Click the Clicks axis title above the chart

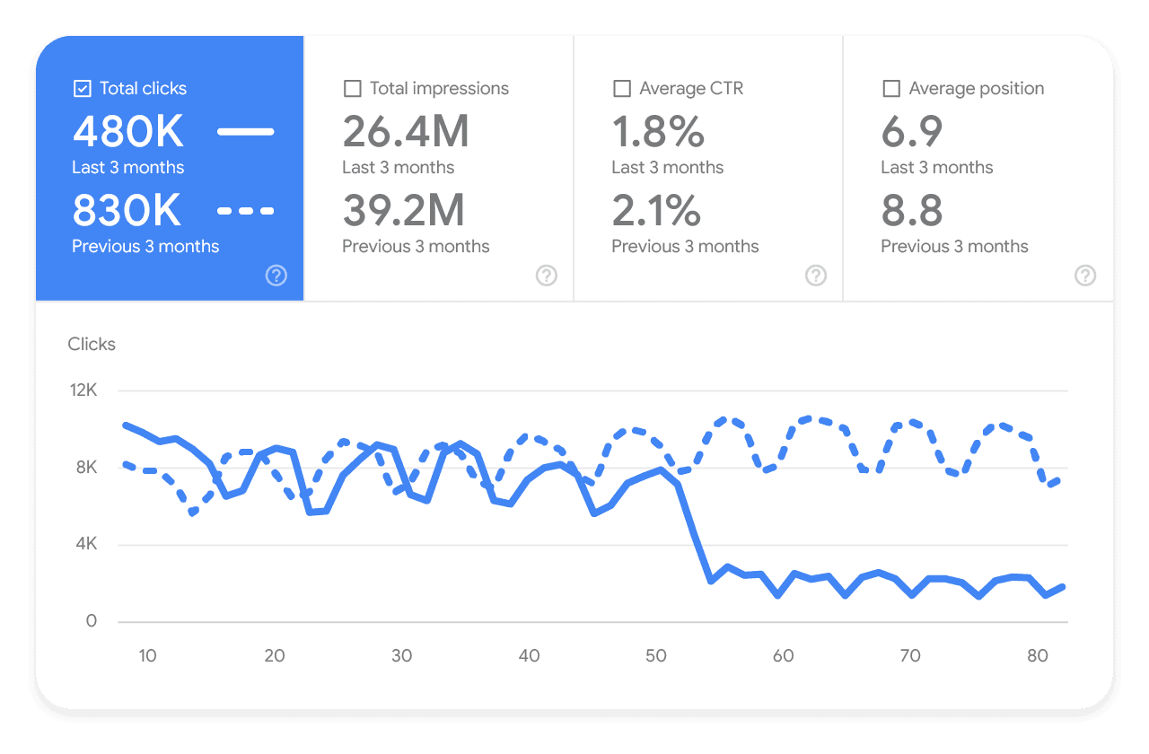[91, 344]
